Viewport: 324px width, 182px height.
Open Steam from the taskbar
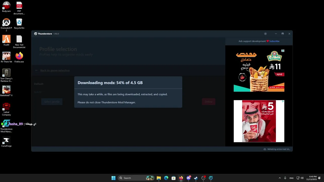pyautogui.click(x=196, y=178)
